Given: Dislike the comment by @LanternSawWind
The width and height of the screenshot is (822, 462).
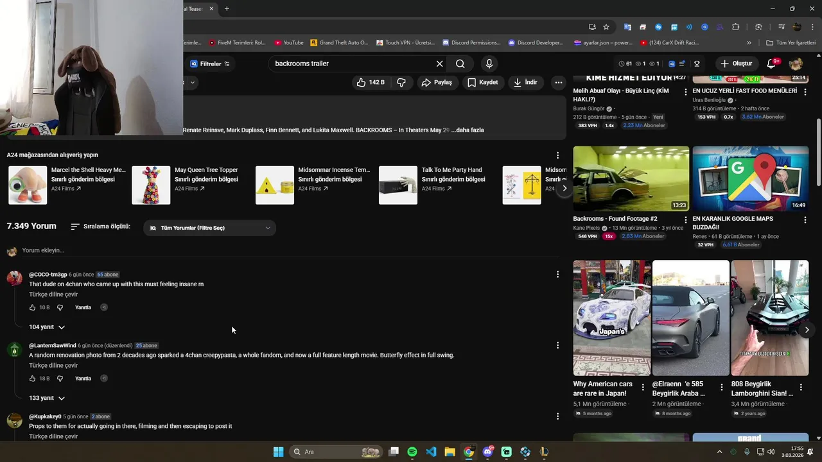Looking at the screenshot, I should click(x=60, y=379).
